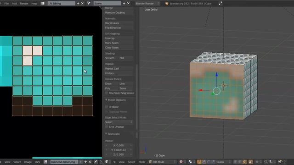This screenshot has width=294, height=165.
Task: Toggle fullscreen with arrows icon
Action: (220, 3)
